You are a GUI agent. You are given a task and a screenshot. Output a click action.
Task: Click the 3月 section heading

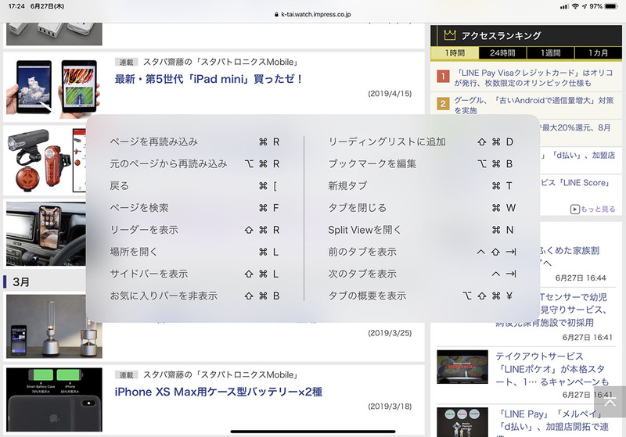coord(21,282)
